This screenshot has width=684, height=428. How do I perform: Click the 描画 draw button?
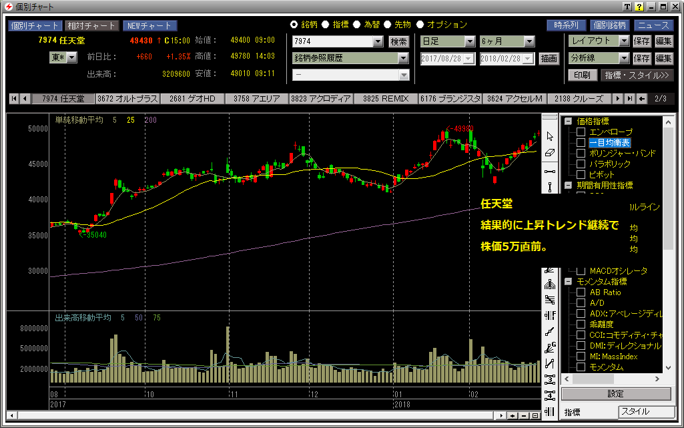click(549, 59)
